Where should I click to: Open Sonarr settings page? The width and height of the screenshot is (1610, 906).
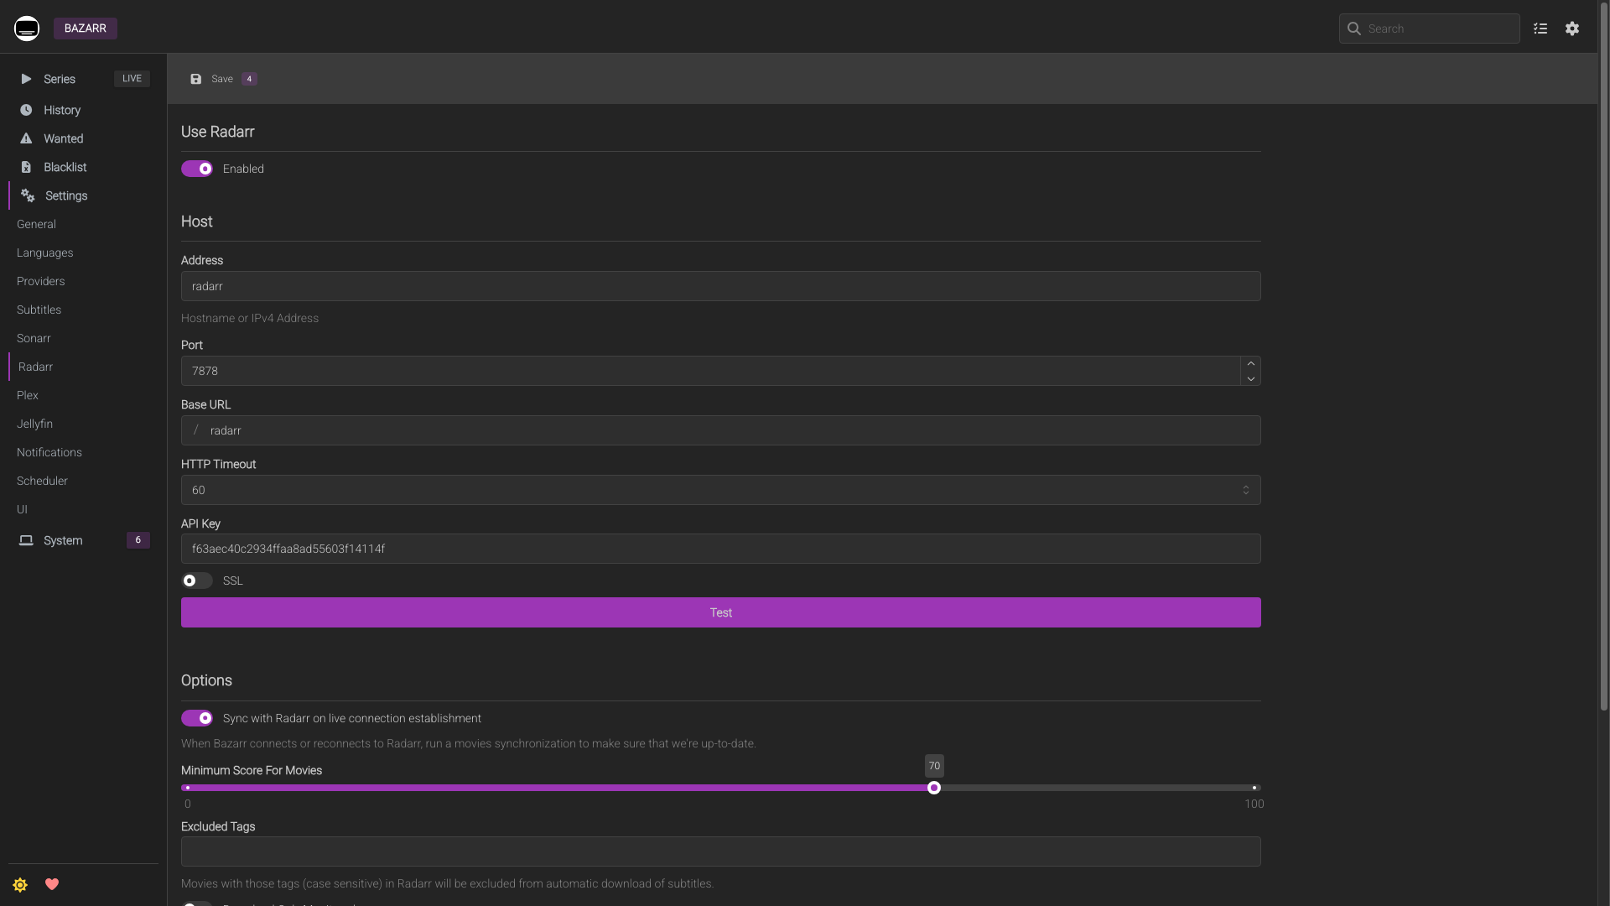(x=34, y=338)
